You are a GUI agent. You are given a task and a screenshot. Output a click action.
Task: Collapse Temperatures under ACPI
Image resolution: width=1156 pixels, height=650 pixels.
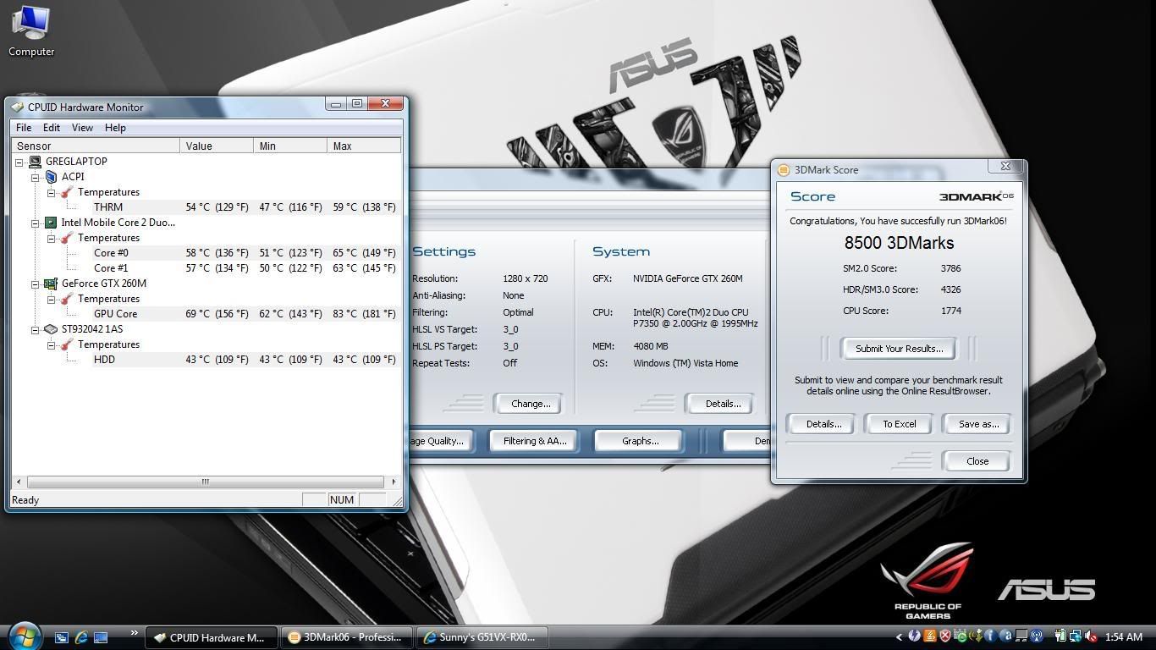[51, 192]
